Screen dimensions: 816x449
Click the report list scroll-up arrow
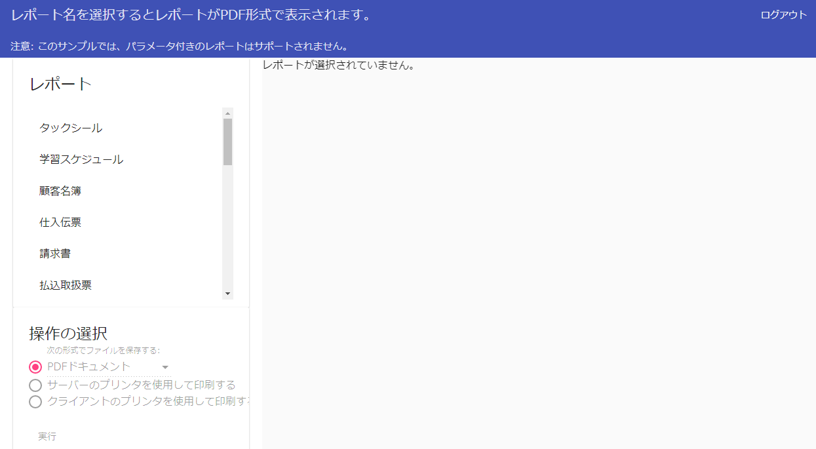click(228, 113)
